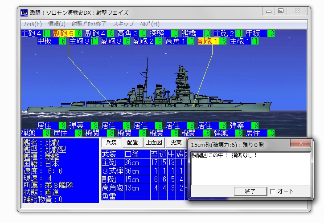The height and width of the screenshot is (223, 324).
Task: Click the 甲板 section with value 6
Action: [52, 41]
